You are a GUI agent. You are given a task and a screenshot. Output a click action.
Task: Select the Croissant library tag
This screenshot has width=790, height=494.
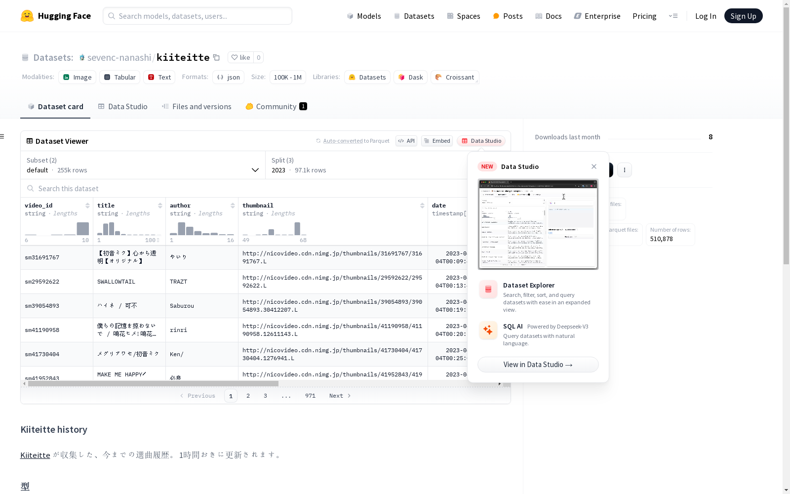(455, 77)
